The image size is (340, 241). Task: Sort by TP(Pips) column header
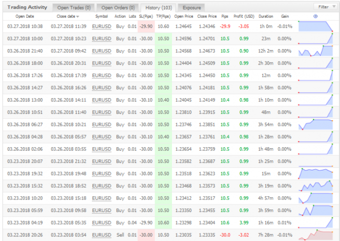point(163,17)
